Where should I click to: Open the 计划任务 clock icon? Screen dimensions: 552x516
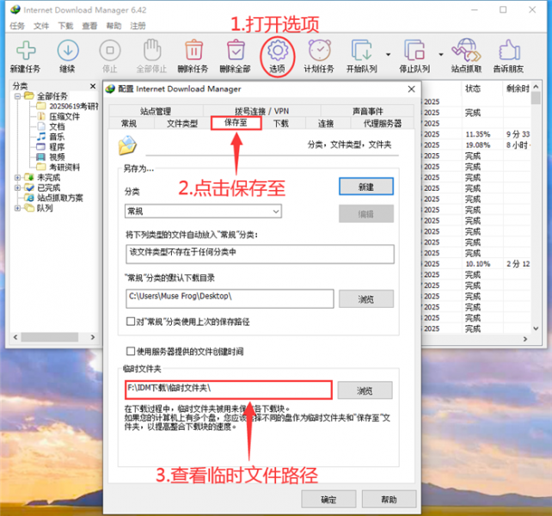(320, 51)
